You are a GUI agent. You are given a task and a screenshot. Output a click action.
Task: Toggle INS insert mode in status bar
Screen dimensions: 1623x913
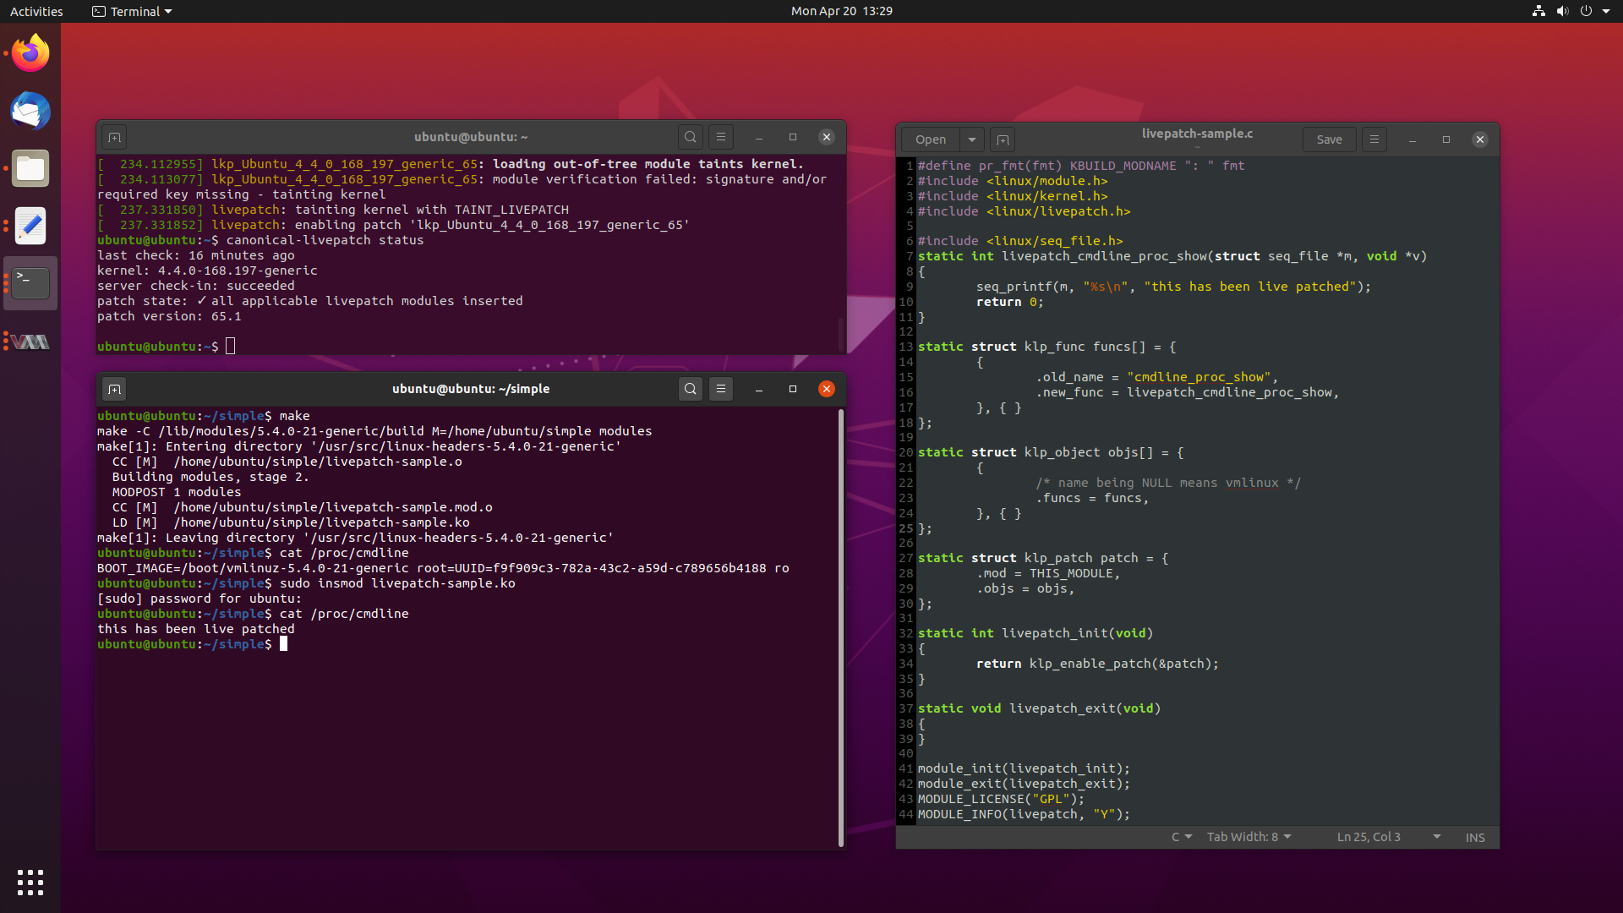coord(1475,837)
